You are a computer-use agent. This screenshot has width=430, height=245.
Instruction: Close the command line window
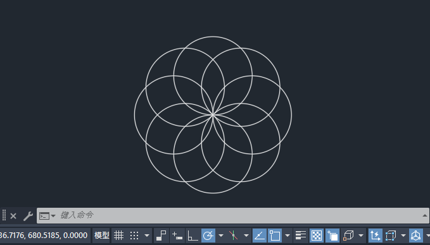(x=13, y=216)
